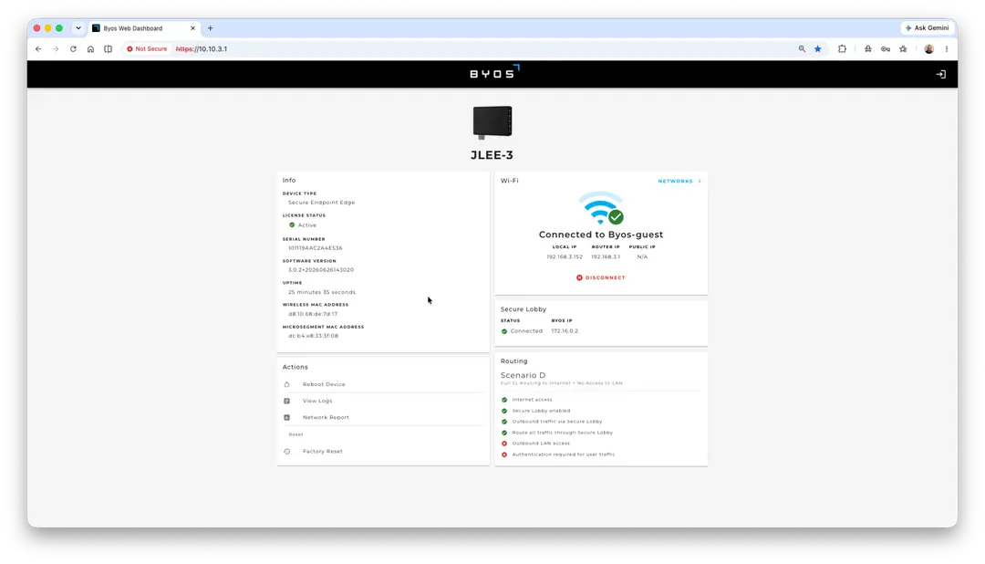
Task: Click the green Active license status icon
Action: (292, 225)
